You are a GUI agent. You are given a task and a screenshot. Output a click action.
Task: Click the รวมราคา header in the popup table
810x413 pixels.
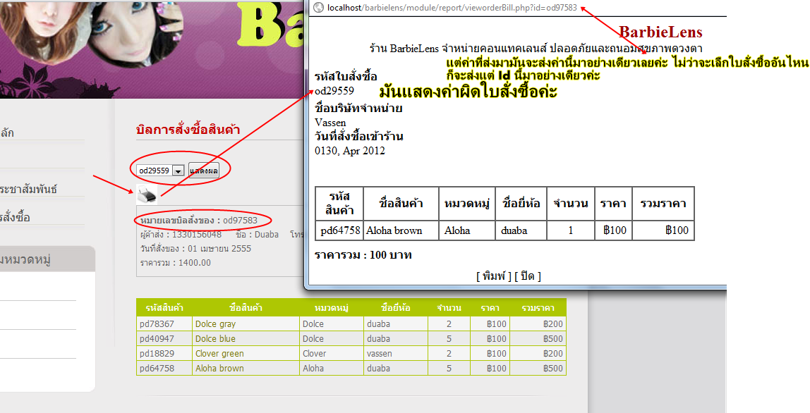(663, 204)
